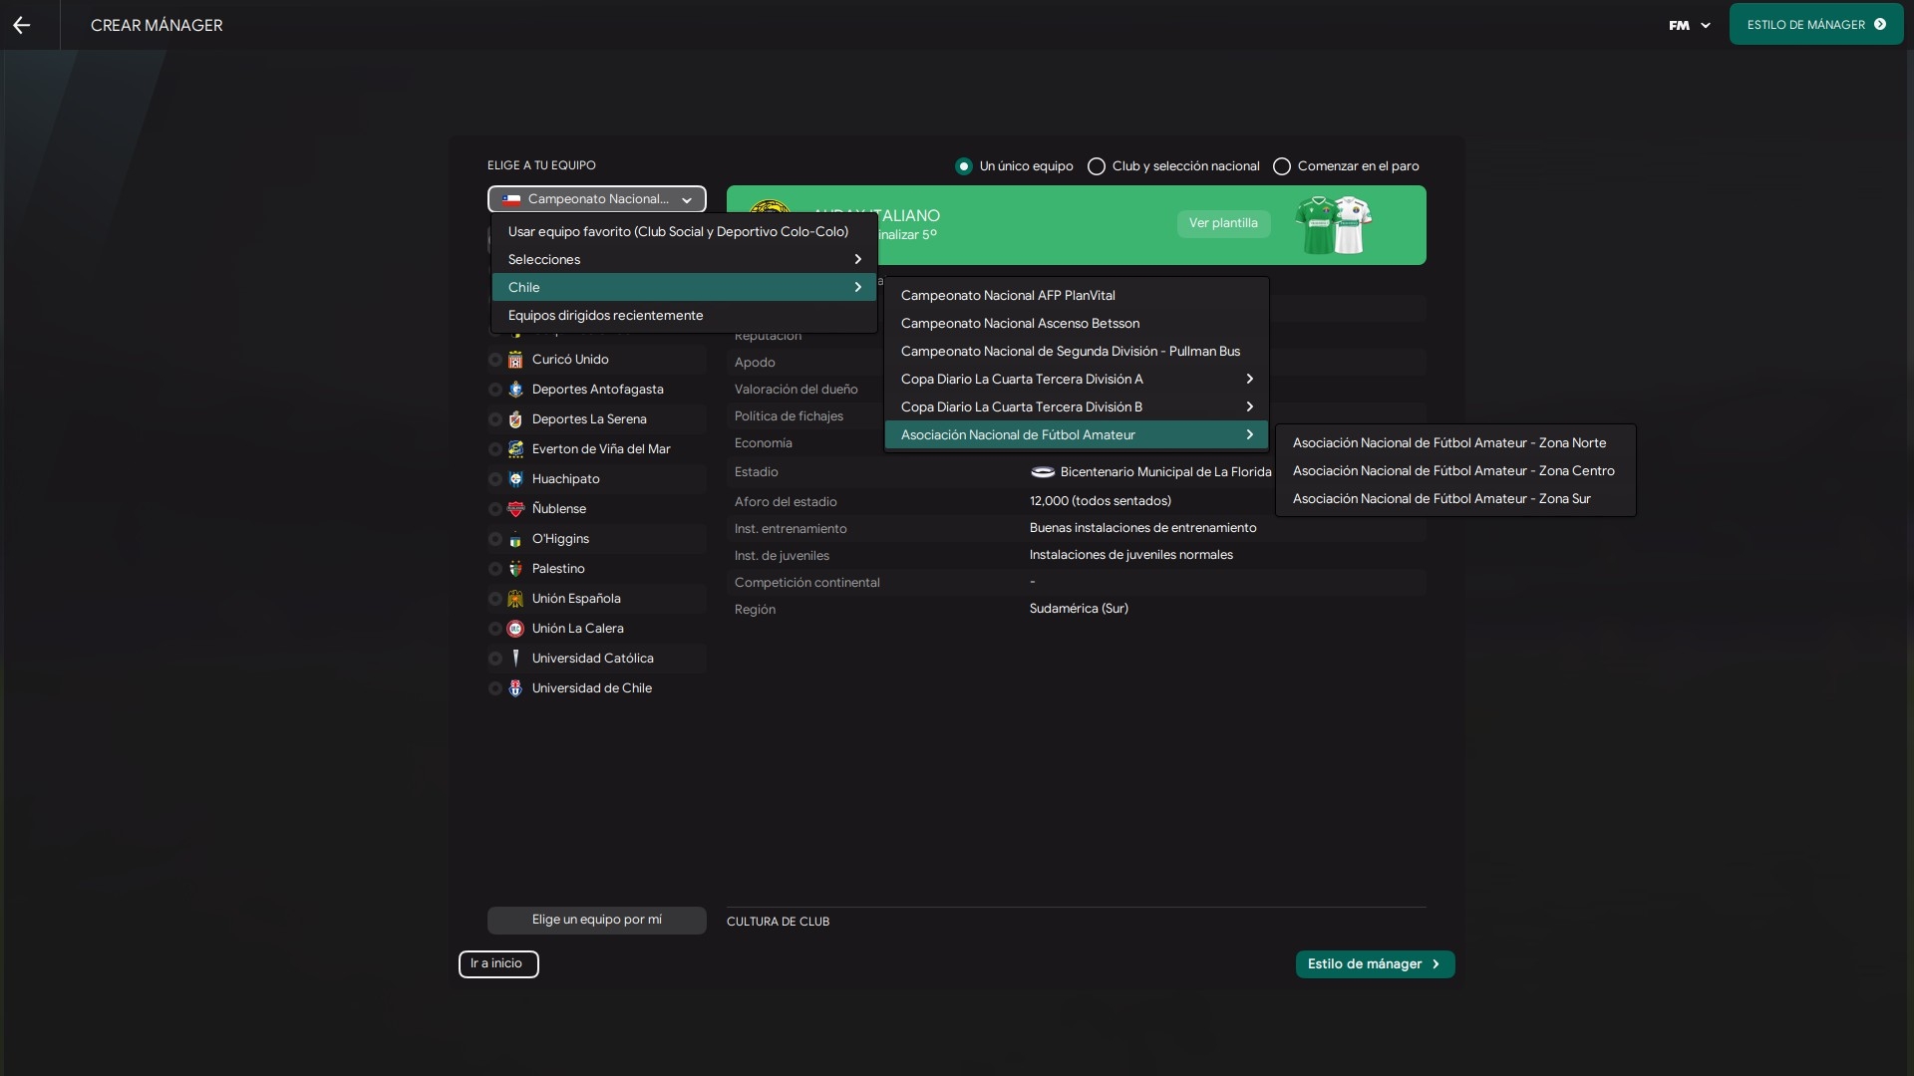Screen dimensions: 1914x1076
Task: Open 'Equipos dirigidos recientemente' menu entry
Action: [684, 315]
